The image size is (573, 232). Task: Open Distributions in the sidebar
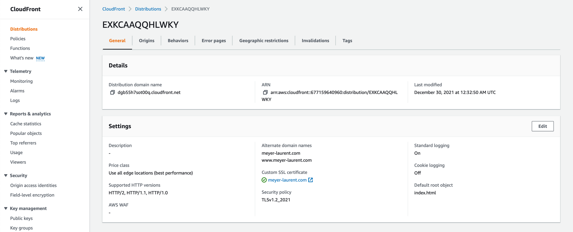[24, 29]
